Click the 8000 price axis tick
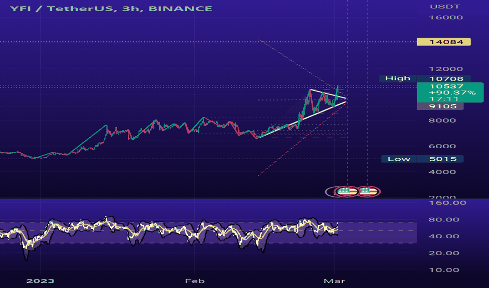Viewport: 489px width, 288px height. [442, 120]
